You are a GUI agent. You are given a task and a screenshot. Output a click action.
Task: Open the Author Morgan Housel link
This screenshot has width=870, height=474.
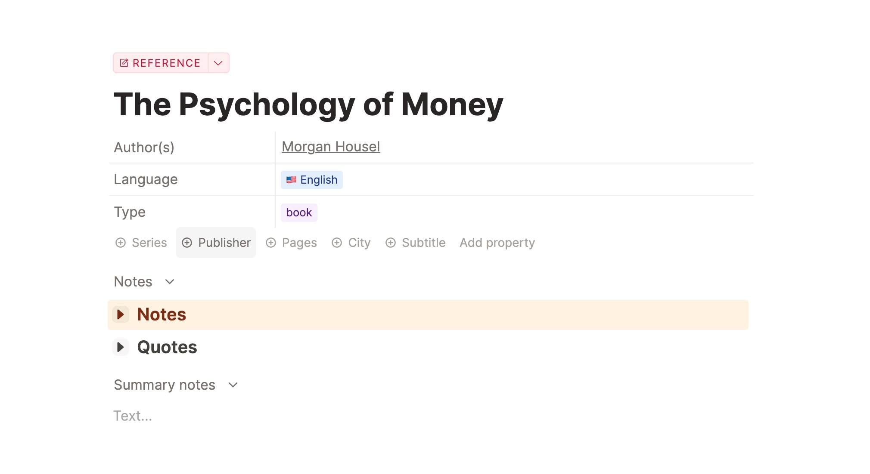click(x=331, y=147)
